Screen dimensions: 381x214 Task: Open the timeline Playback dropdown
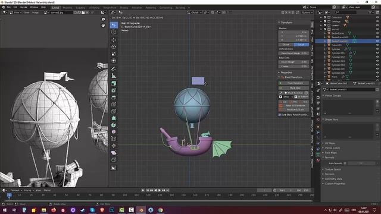(x=16, y=190)
